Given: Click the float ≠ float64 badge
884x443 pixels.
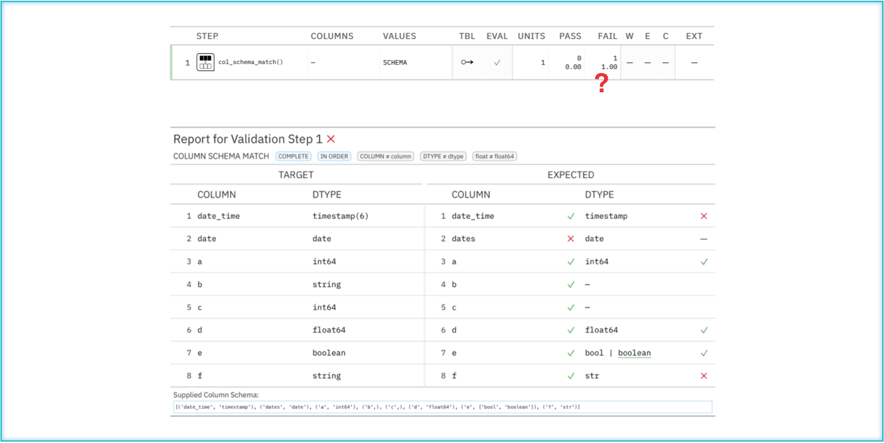Looking at the screenshot, I should coord(494,156).
